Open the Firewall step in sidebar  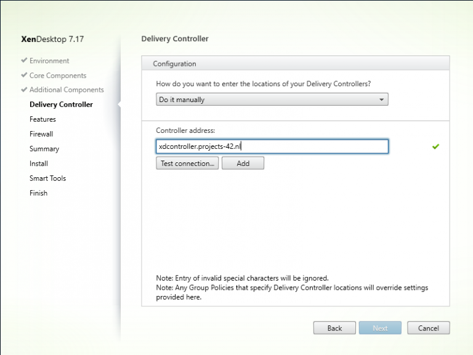pos(41,134)
